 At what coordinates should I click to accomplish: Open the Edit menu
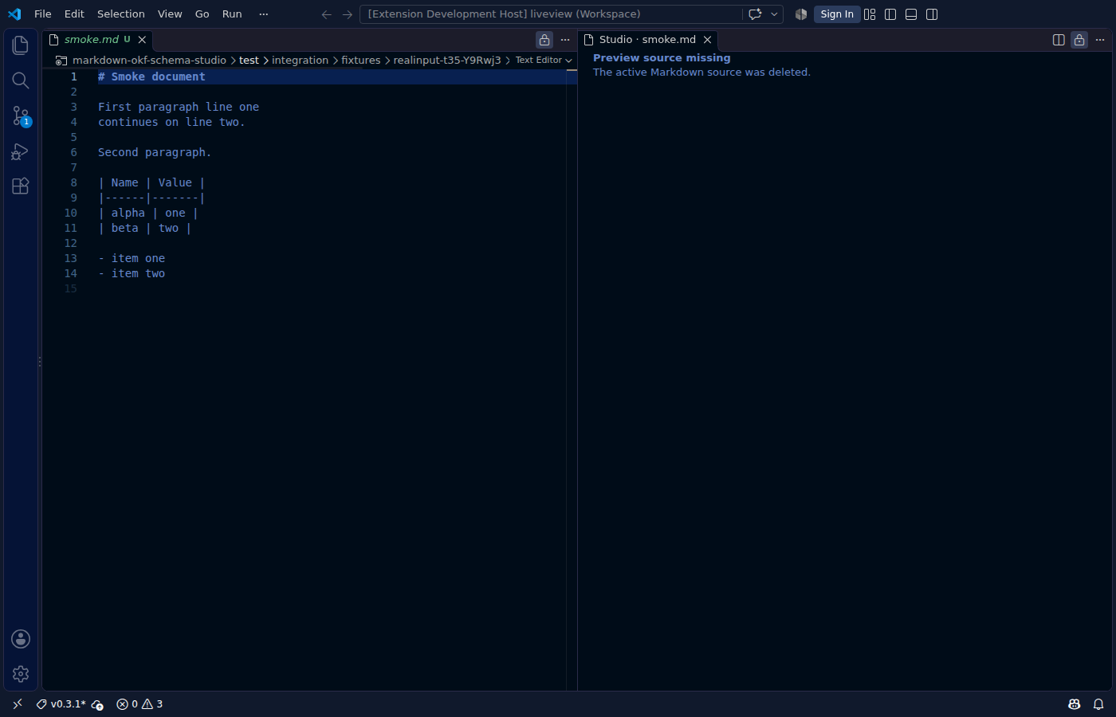tap(74, 14)
